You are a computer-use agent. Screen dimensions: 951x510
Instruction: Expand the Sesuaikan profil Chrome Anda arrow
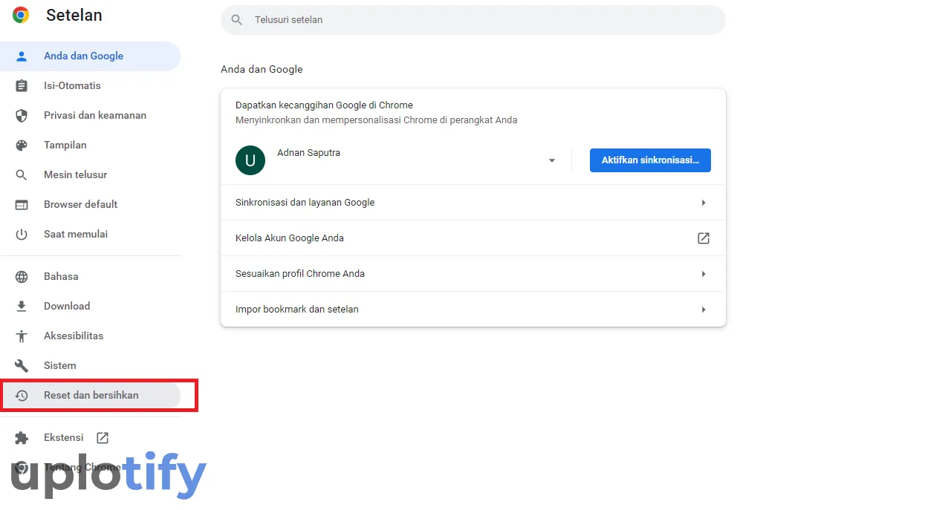[x=703, y=273]
